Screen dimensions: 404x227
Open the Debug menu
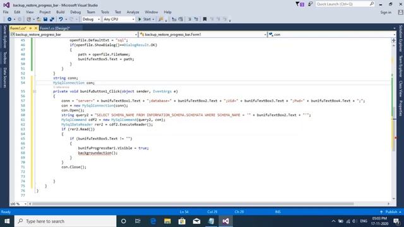tap(76, 12)
